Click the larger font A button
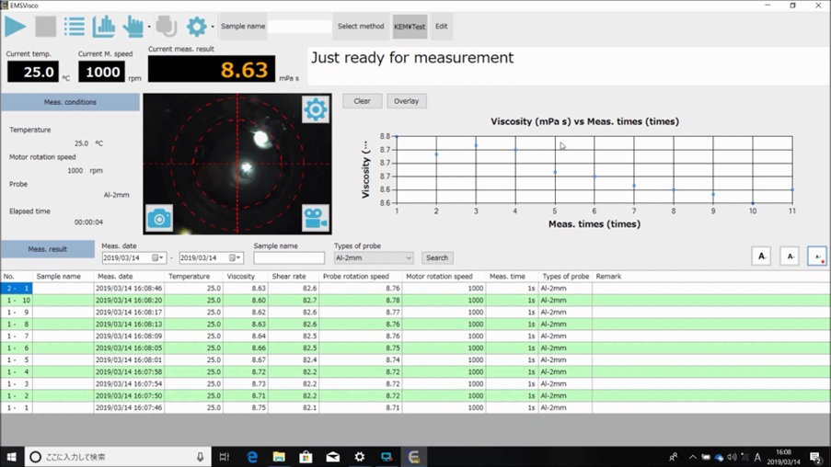The width and height of the screenshot is (831, 467). click(761, 256)
